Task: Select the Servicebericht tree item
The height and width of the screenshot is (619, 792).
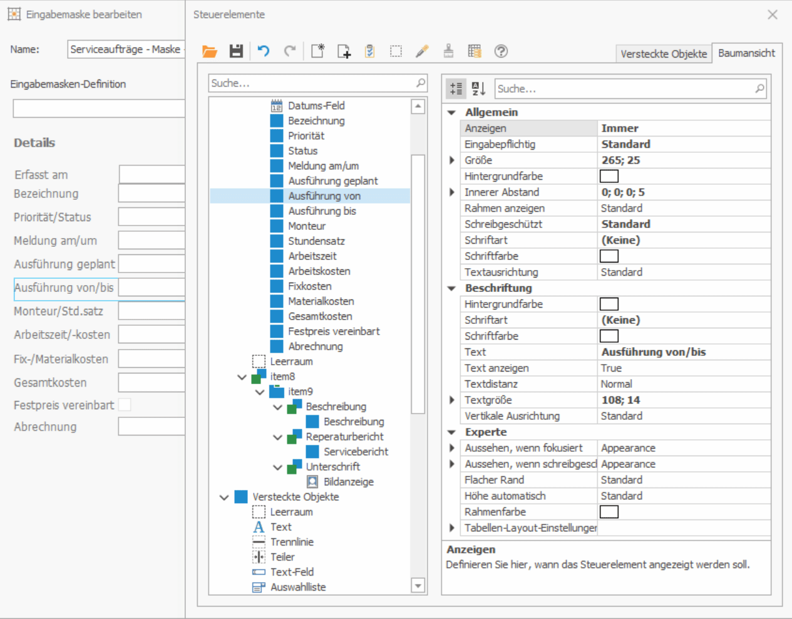Action: 356,452
